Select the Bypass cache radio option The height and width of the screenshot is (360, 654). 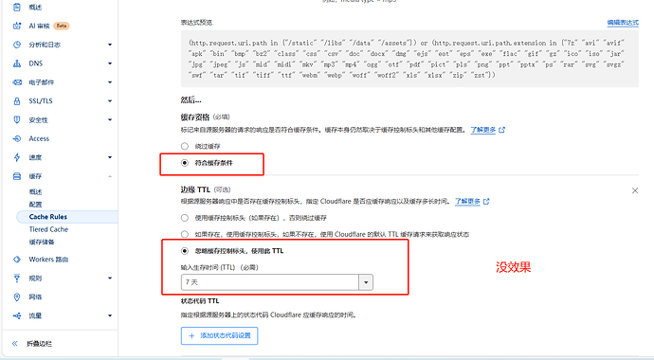click(x=185, y=146)
